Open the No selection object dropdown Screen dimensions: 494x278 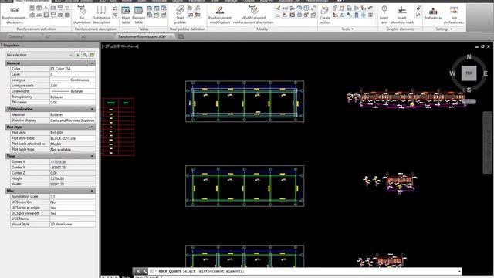39,55
